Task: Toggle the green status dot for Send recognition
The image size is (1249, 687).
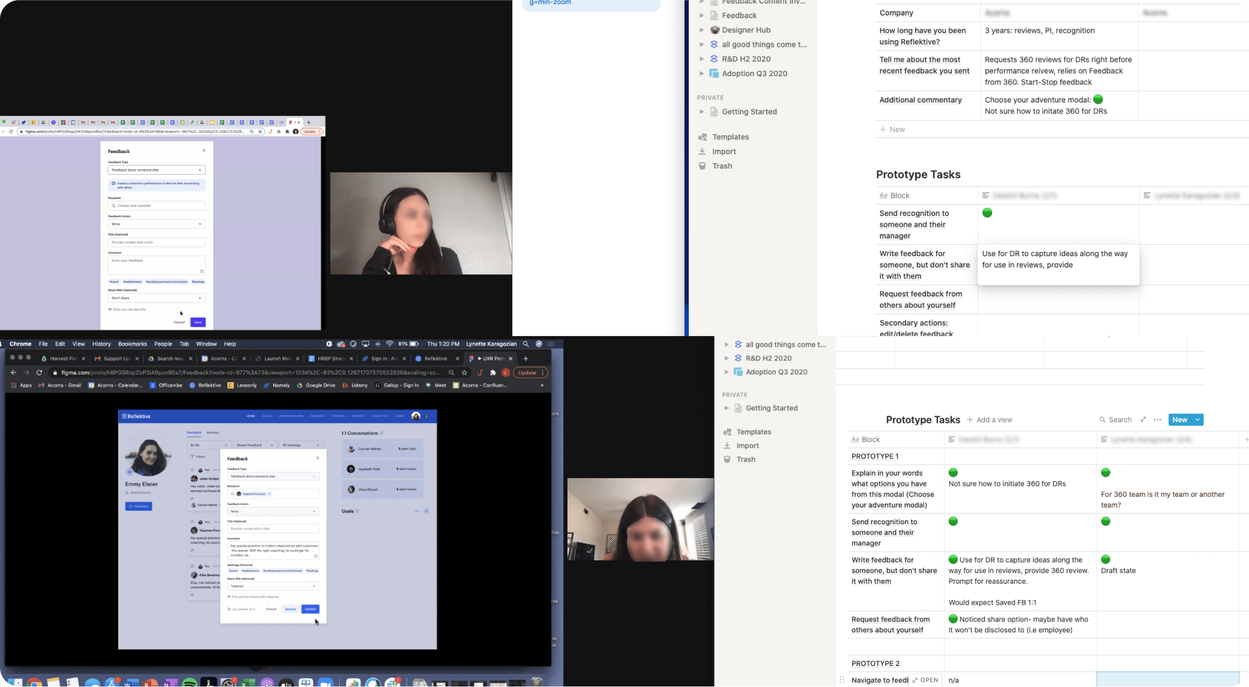Action: click(987, 212)
